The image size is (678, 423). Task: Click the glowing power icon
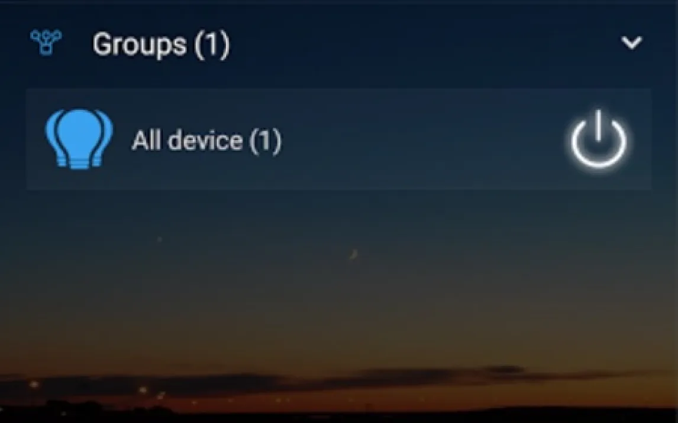[599, 138]
